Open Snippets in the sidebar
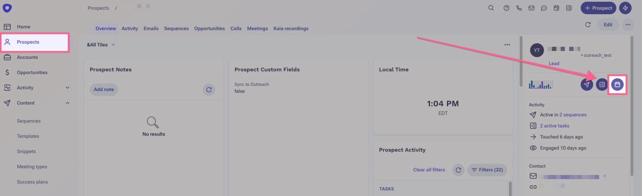 (x=26, y=152)
